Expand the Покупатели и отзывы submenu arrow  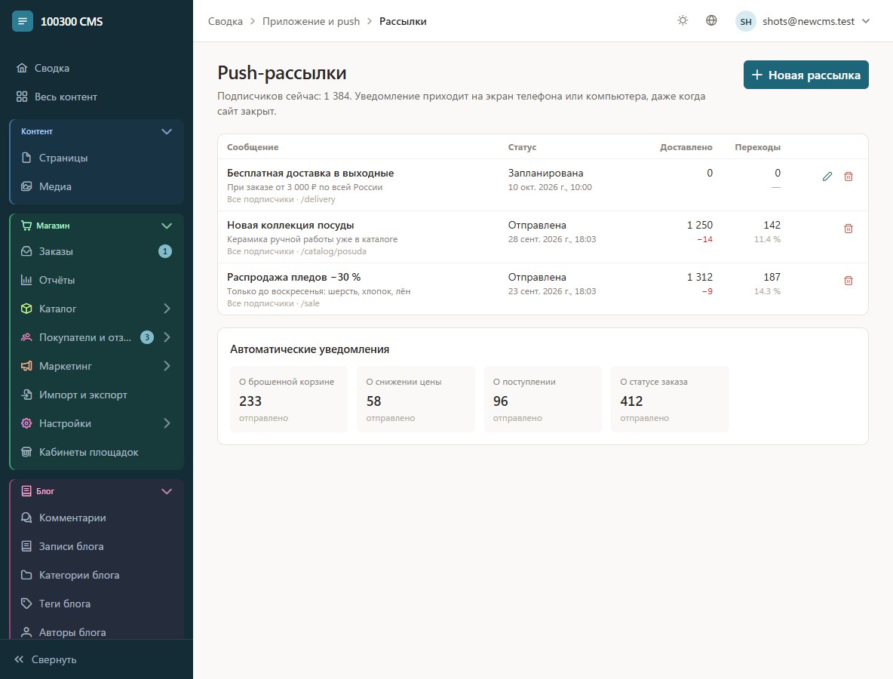point(167,337)
